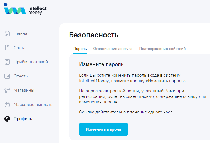210x143 pixels.
Task: Open the Счета sidebar label
Action: pos(19,48)
